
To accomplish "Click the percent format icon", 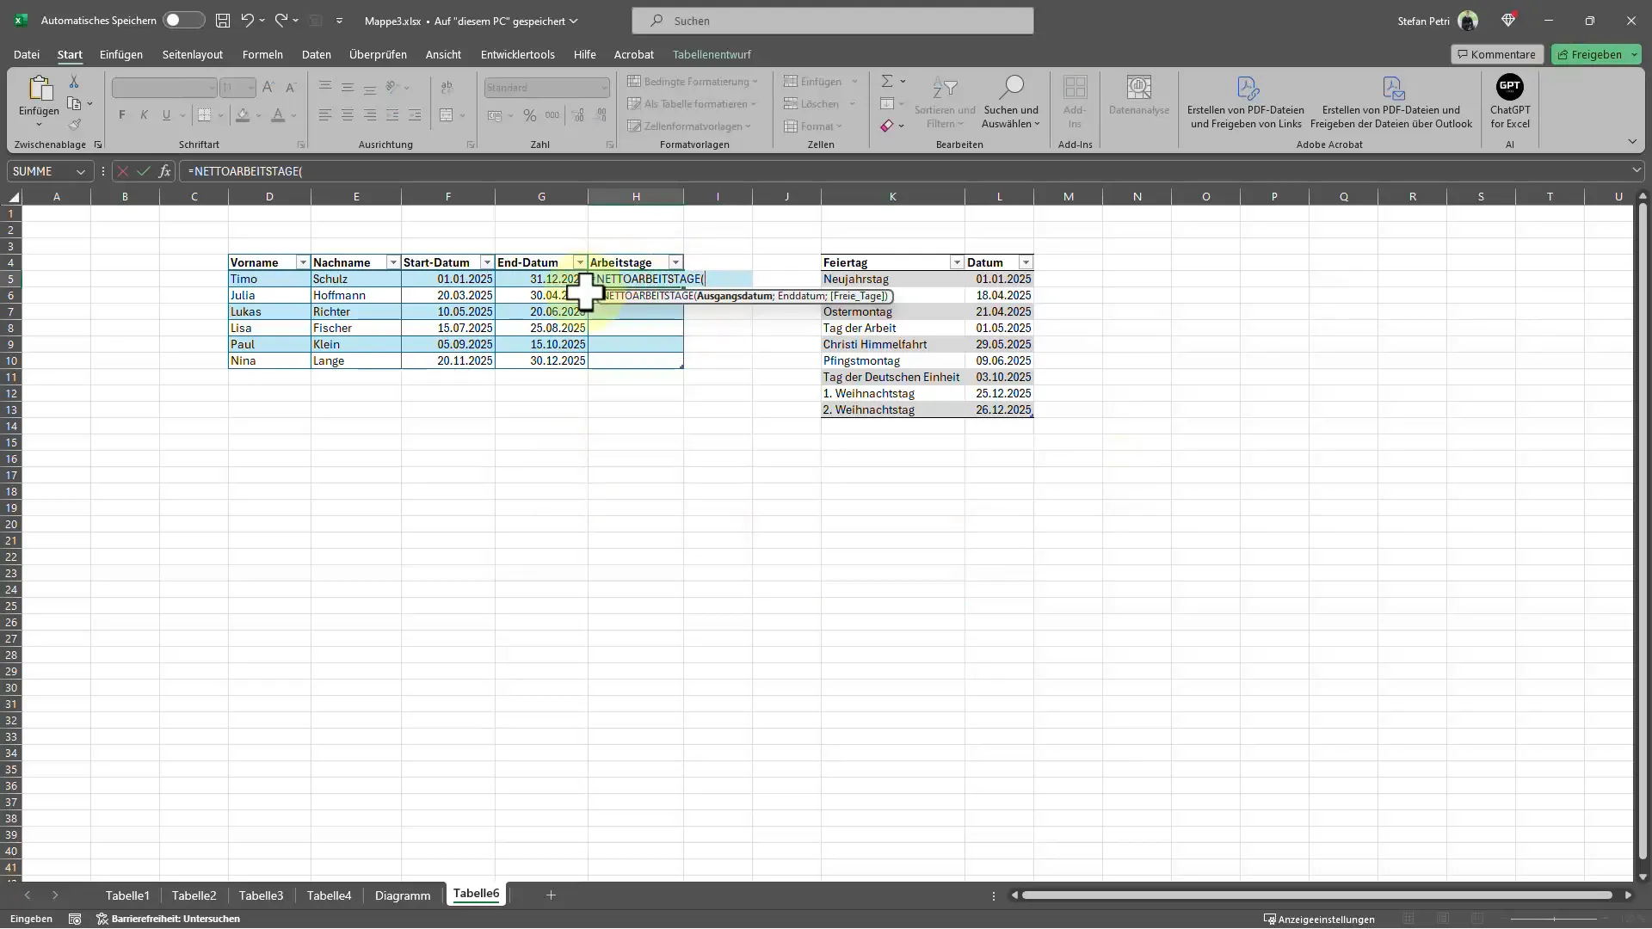I will click(x=530, y=115).
